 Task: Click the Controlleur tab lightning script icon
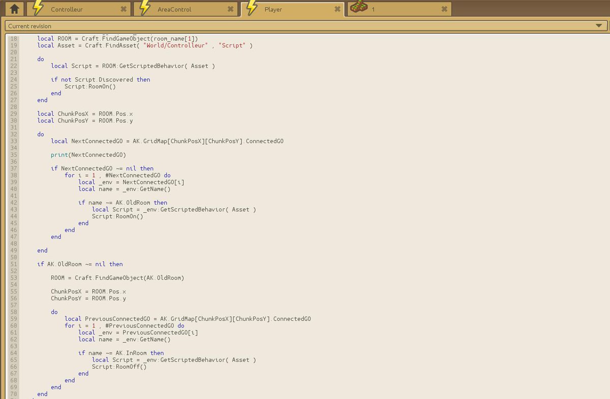click(38, 9)
